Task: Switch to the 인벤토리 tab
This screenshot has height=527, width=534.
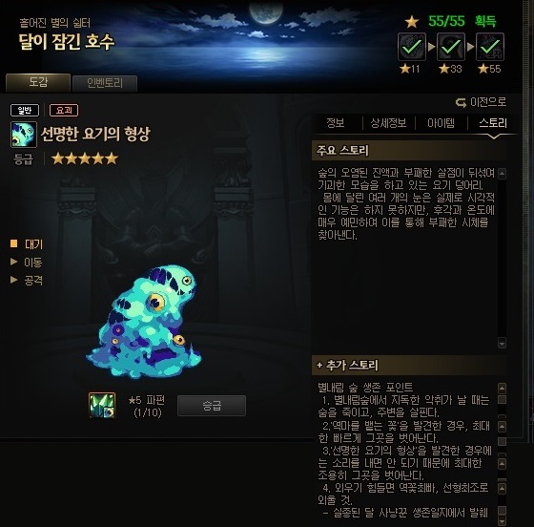Action: pos(105,83)
